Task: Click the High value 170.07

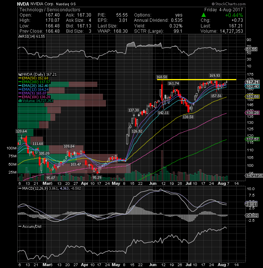Action: 52,20
